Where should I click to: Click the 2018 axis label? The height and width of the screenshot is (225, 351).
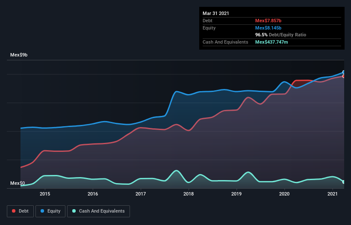[189, 194]
